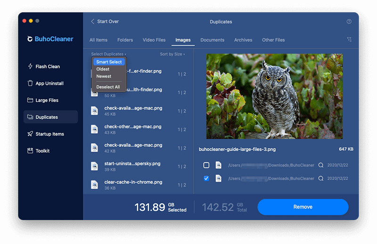Select clear-cache-in-chrome.png row
The height and width of the screenshot is (244, 377).
[x=139, y=185]
